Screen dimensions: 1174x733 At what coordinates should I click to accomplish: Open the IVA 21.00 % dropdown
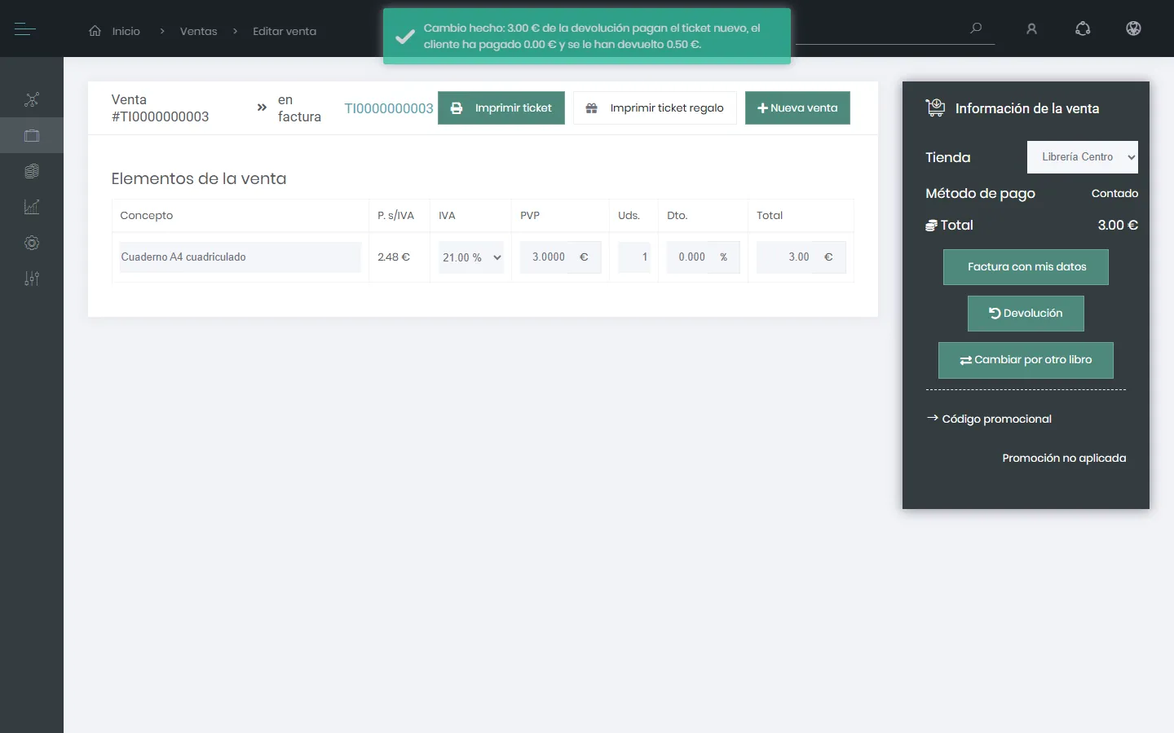coord(471,257)
